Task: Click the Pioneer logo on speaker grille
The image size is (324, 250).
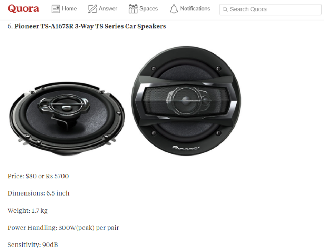Action: tap(186, 148)
